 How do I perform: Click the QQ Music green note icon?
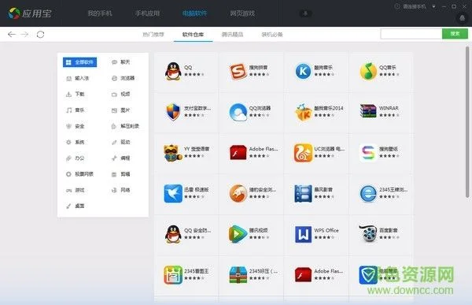click(368, 72)
